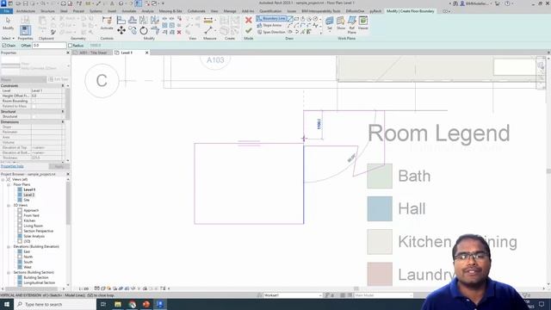Viewport: 551px width, 310px height.
Task: Click the Activate controls icon
Action: point(107,23)
